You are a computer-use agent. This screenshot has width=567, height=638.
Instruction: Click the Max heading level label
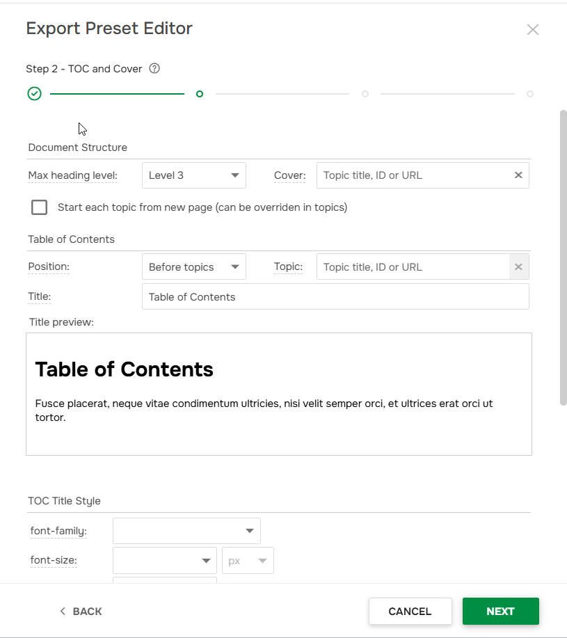pos(73,175)
